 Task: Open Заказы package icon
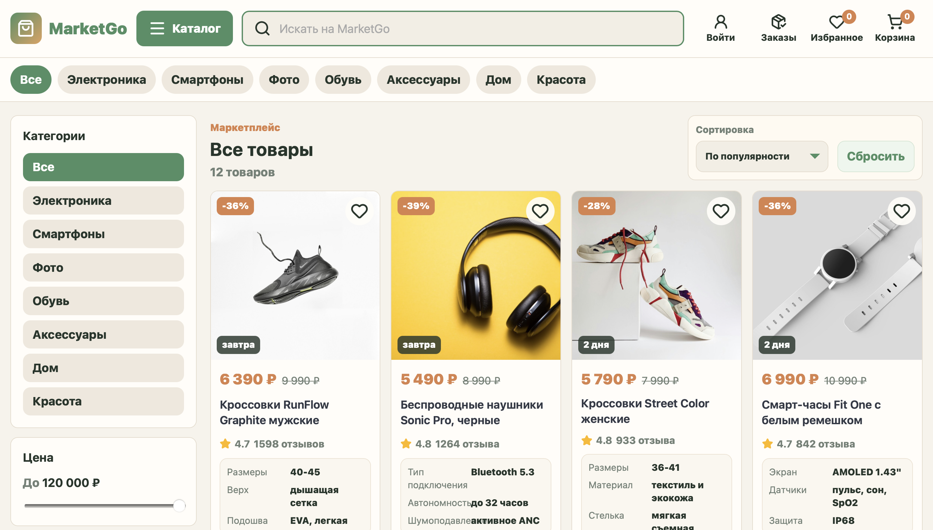point(778,22)
